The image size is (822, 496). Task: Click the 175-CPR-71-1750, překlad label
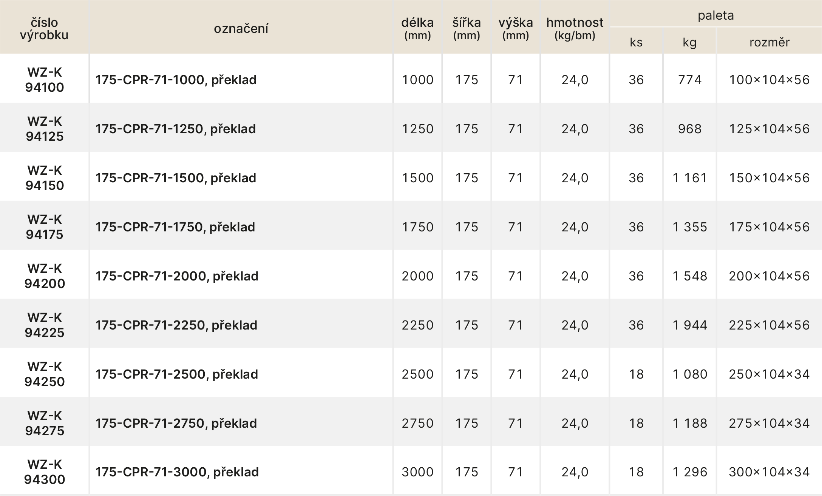pyautogui.click(x=175, y=227)
